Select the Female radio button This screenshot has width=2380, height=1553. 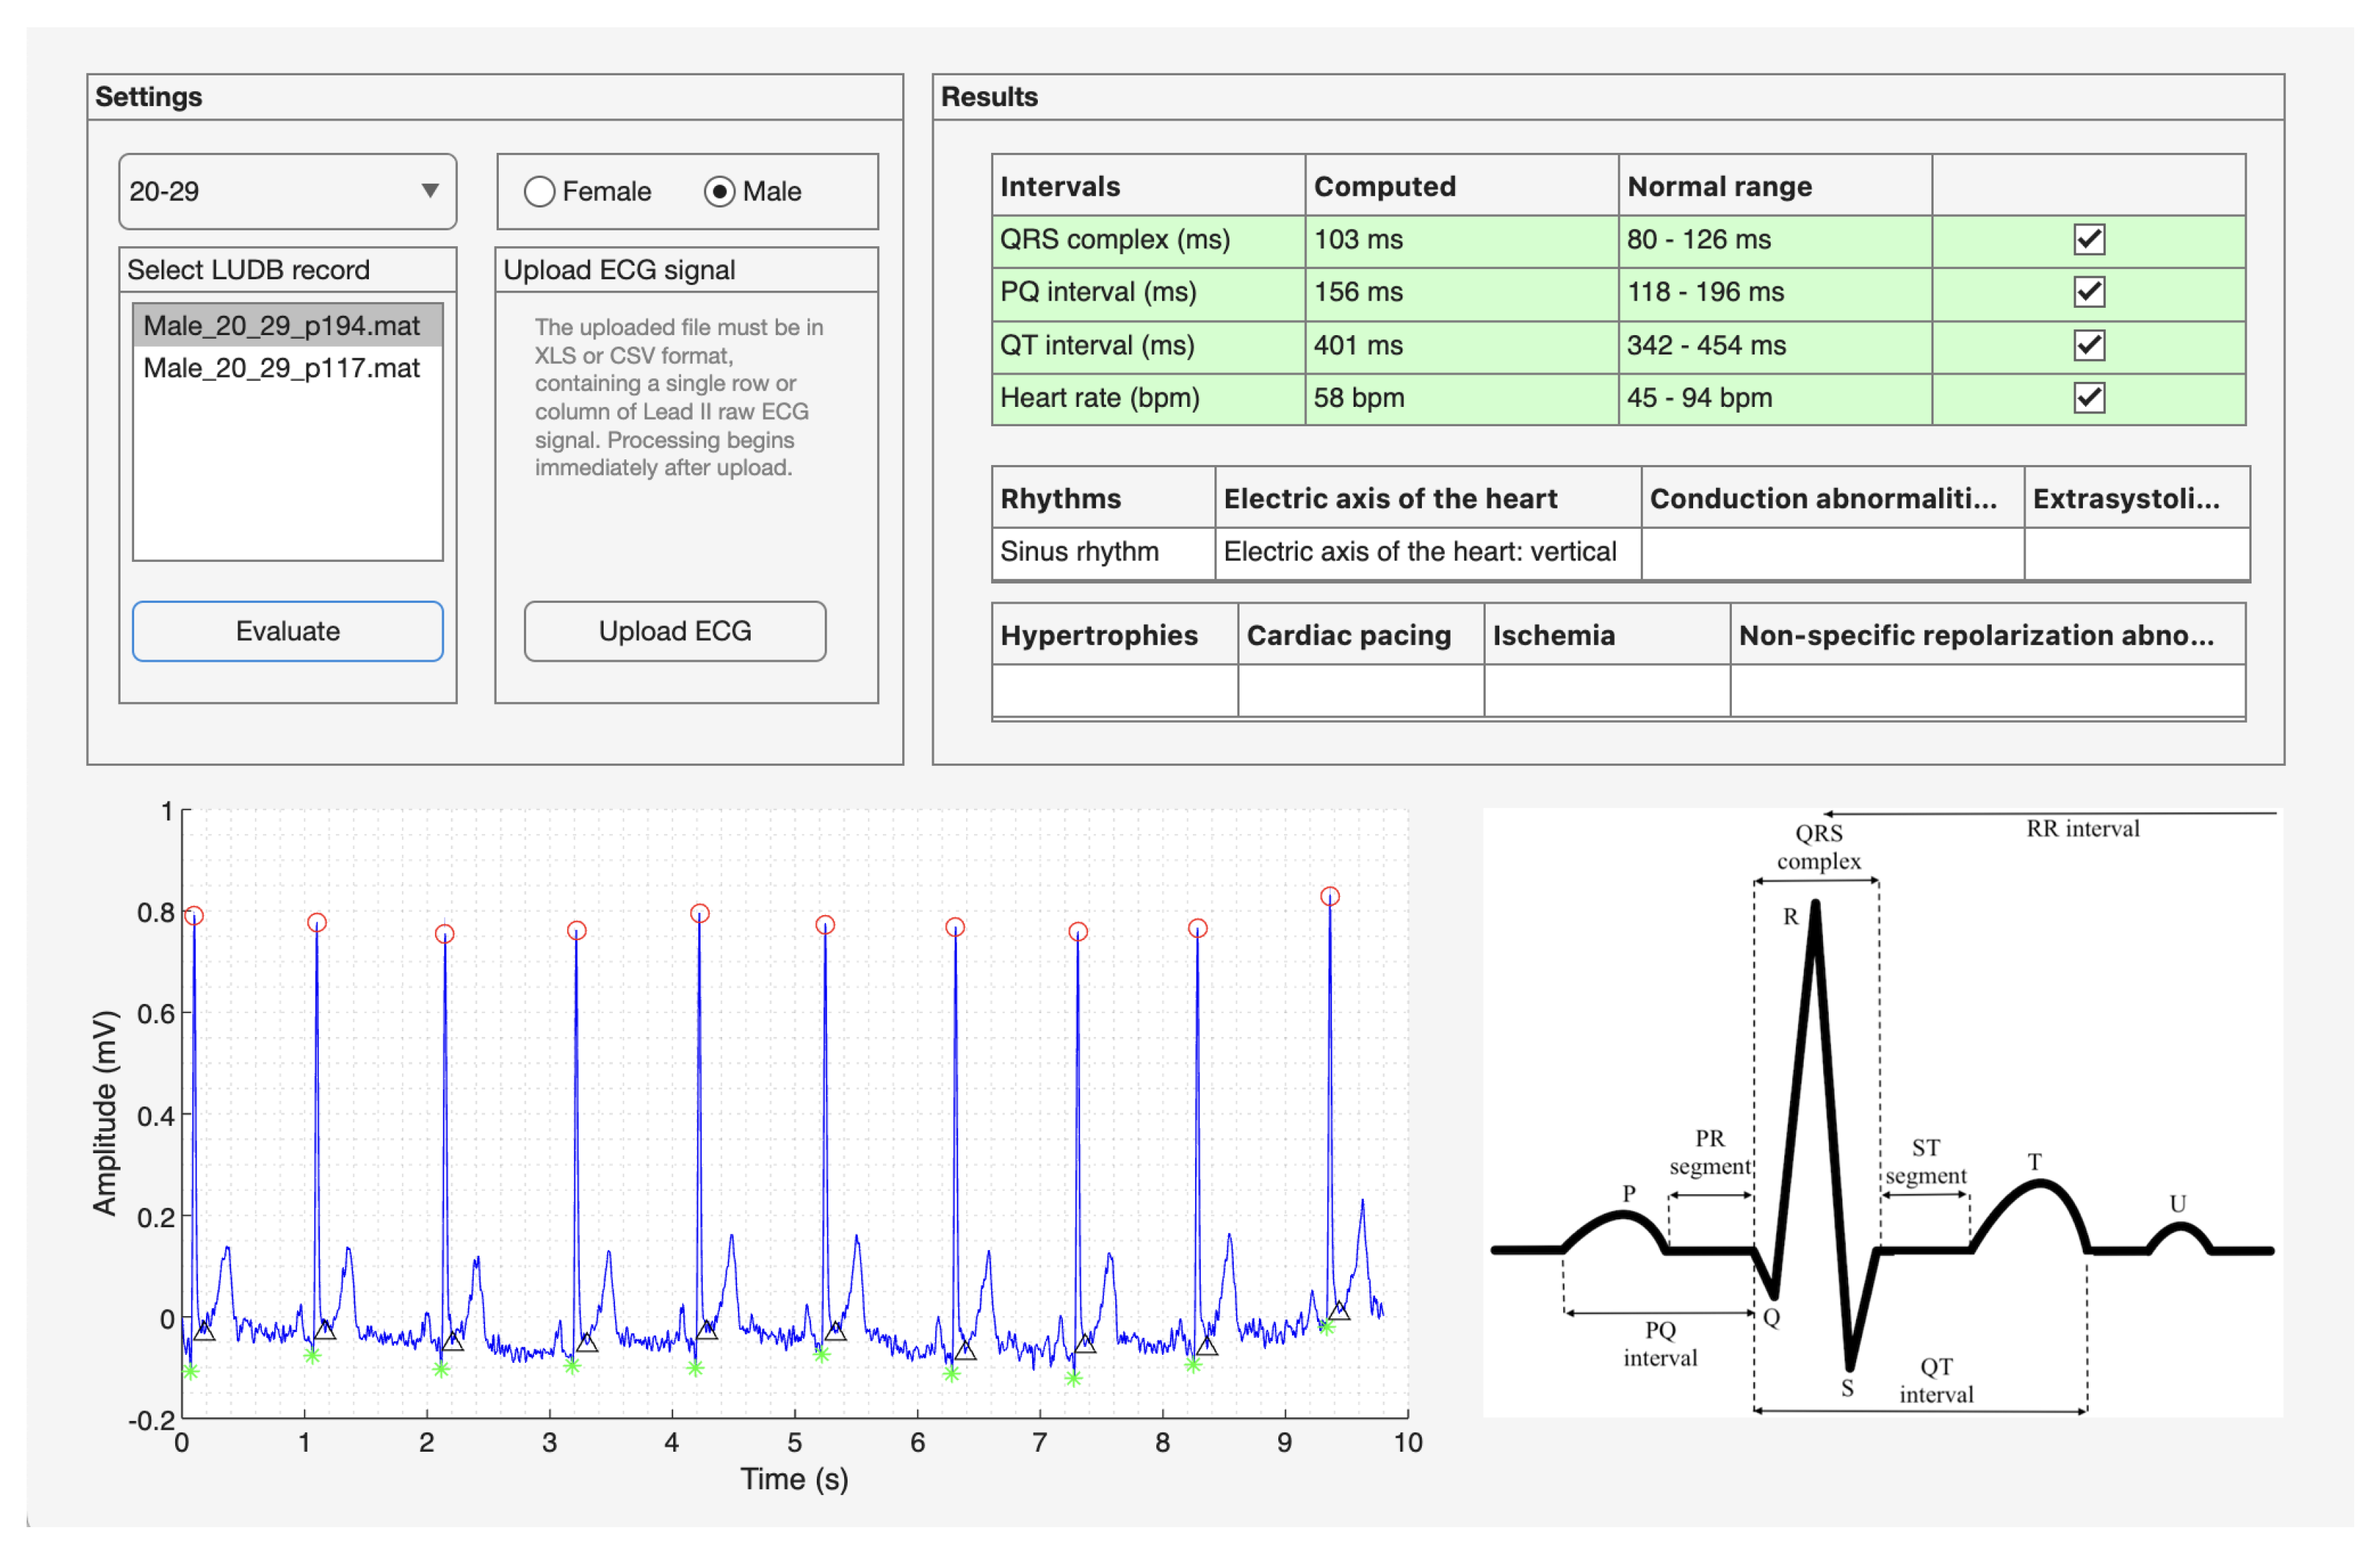540,191
